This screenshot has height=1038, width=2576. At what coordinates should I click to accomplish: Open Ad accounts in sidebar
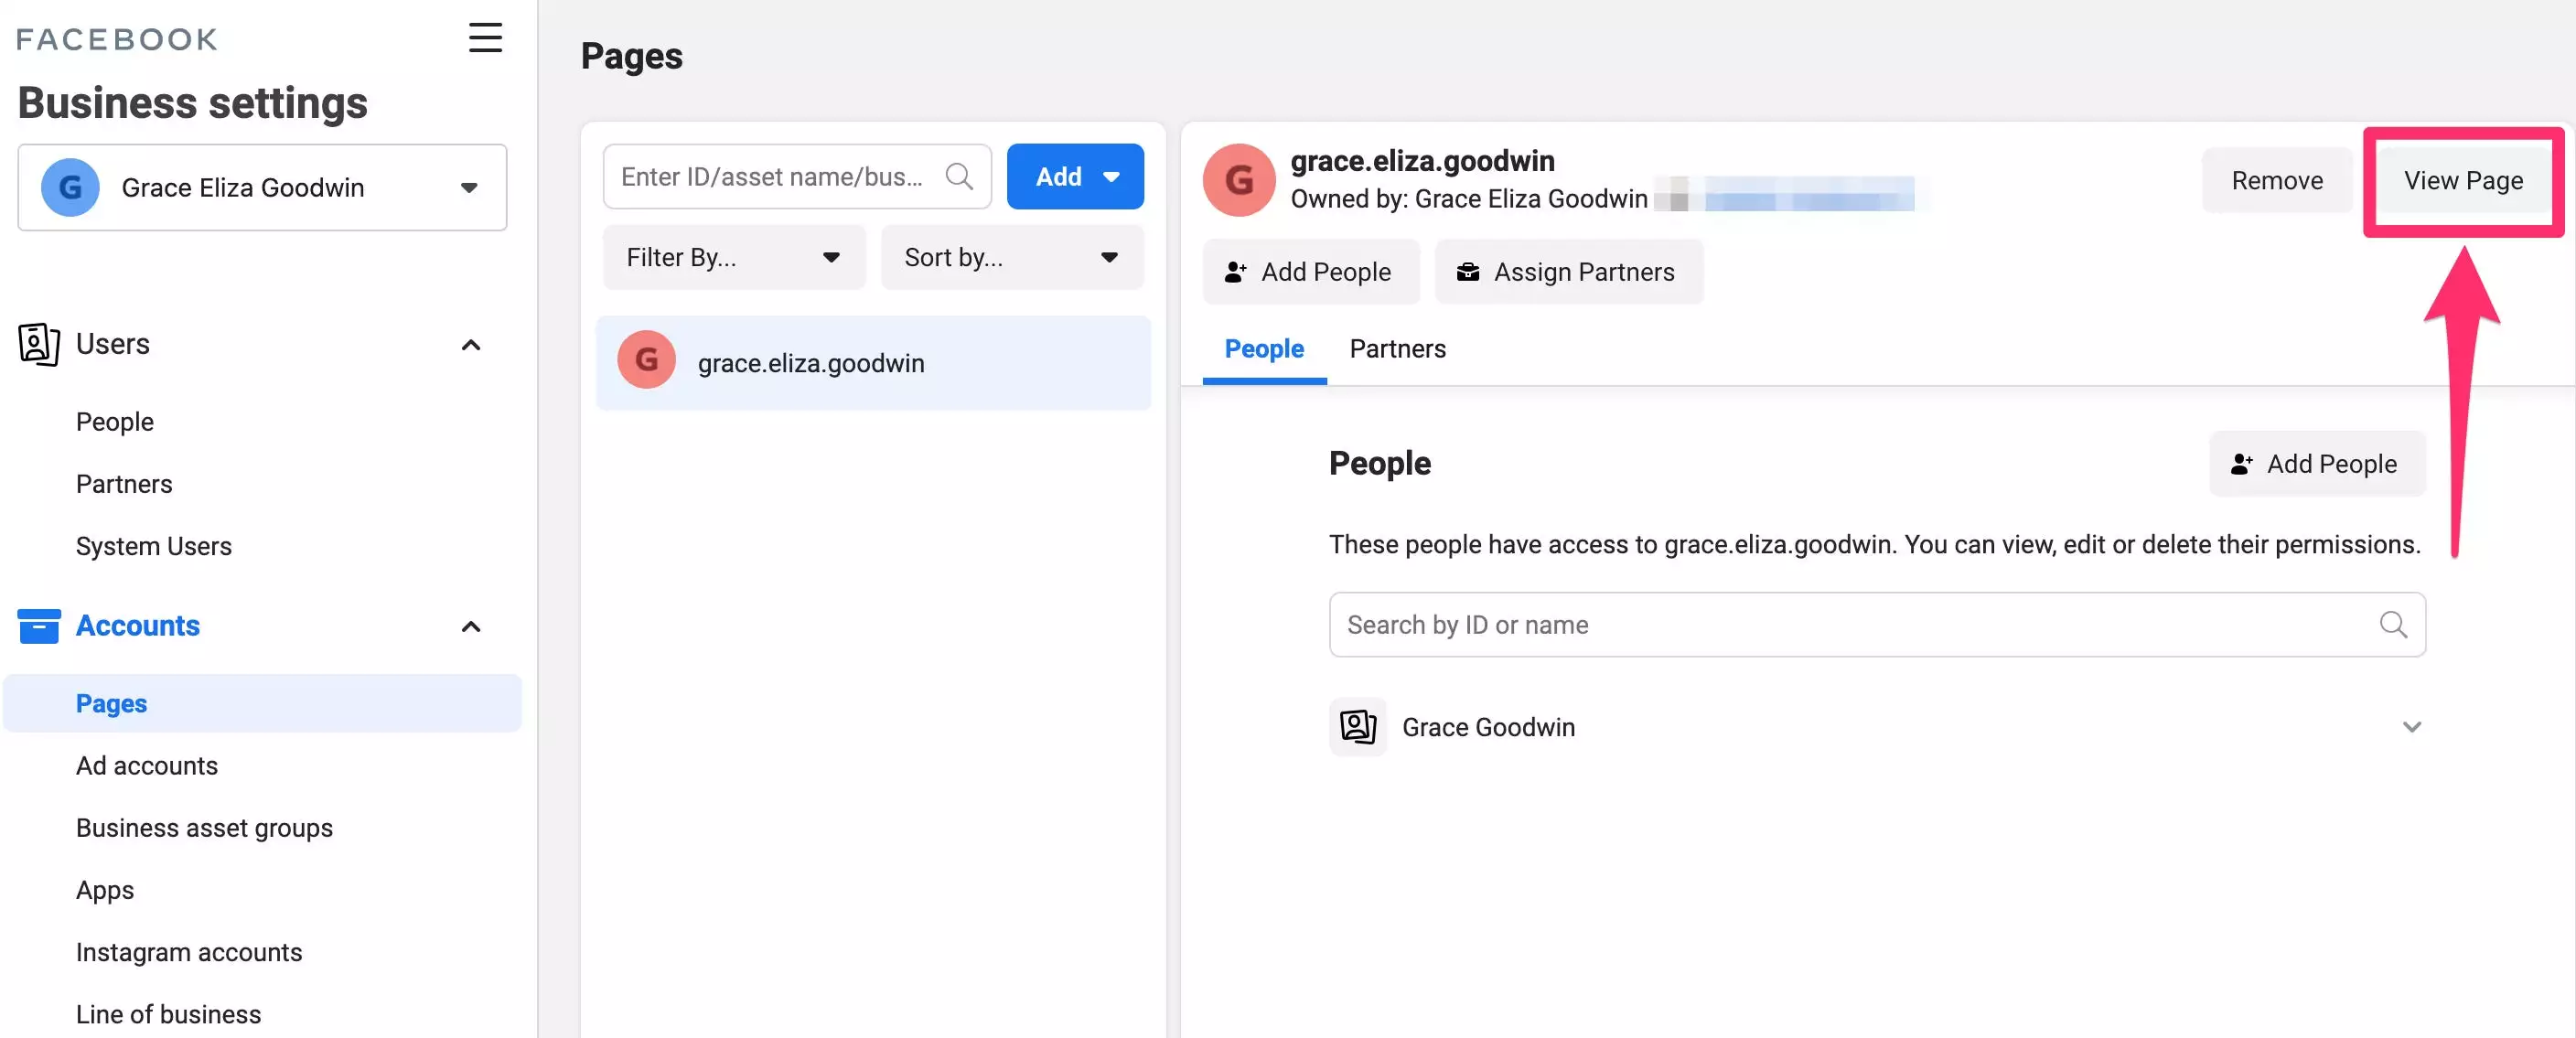(146, 766)
